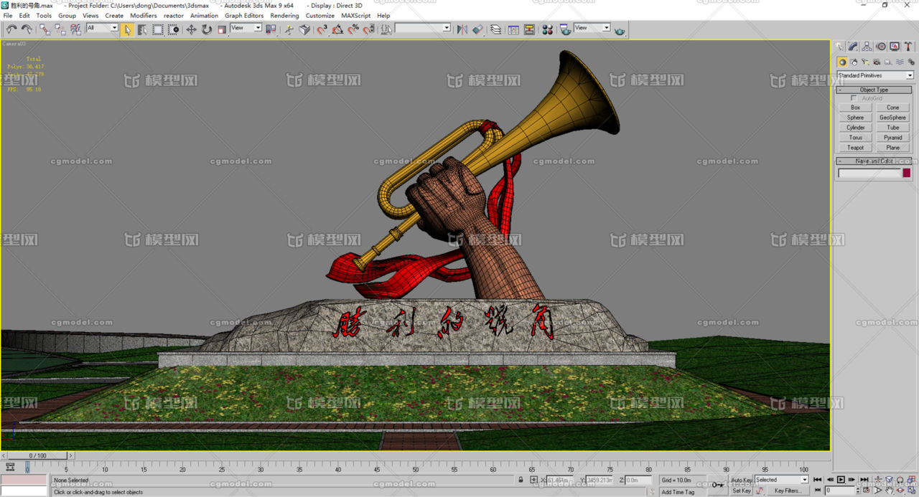
Task: Open the Select by Name list icon
Action: [142, 29]
